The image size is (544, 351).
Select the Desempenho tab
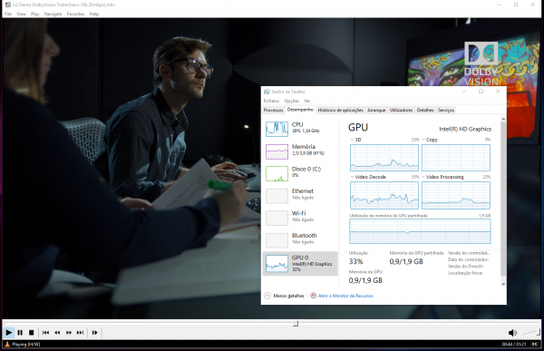[x=300, y=110]
